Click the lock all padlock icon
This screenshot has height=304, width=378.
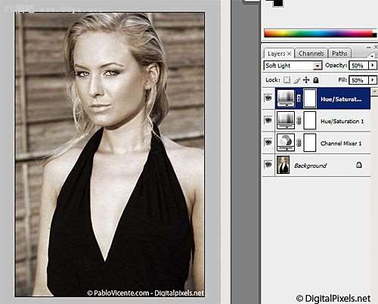point(316,80)
